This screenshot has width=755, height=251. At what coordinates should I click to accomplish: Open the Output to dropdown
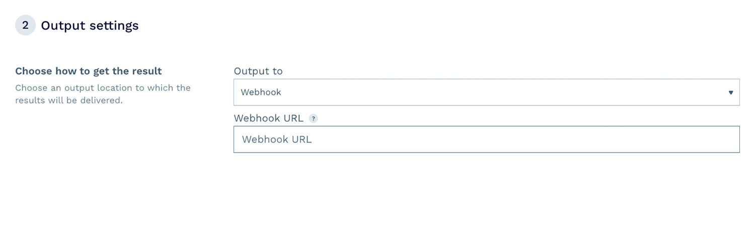point(486,92)
